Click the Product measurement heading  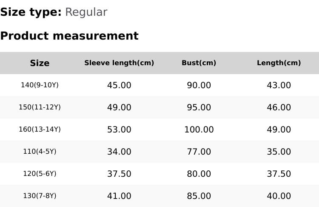69,36
